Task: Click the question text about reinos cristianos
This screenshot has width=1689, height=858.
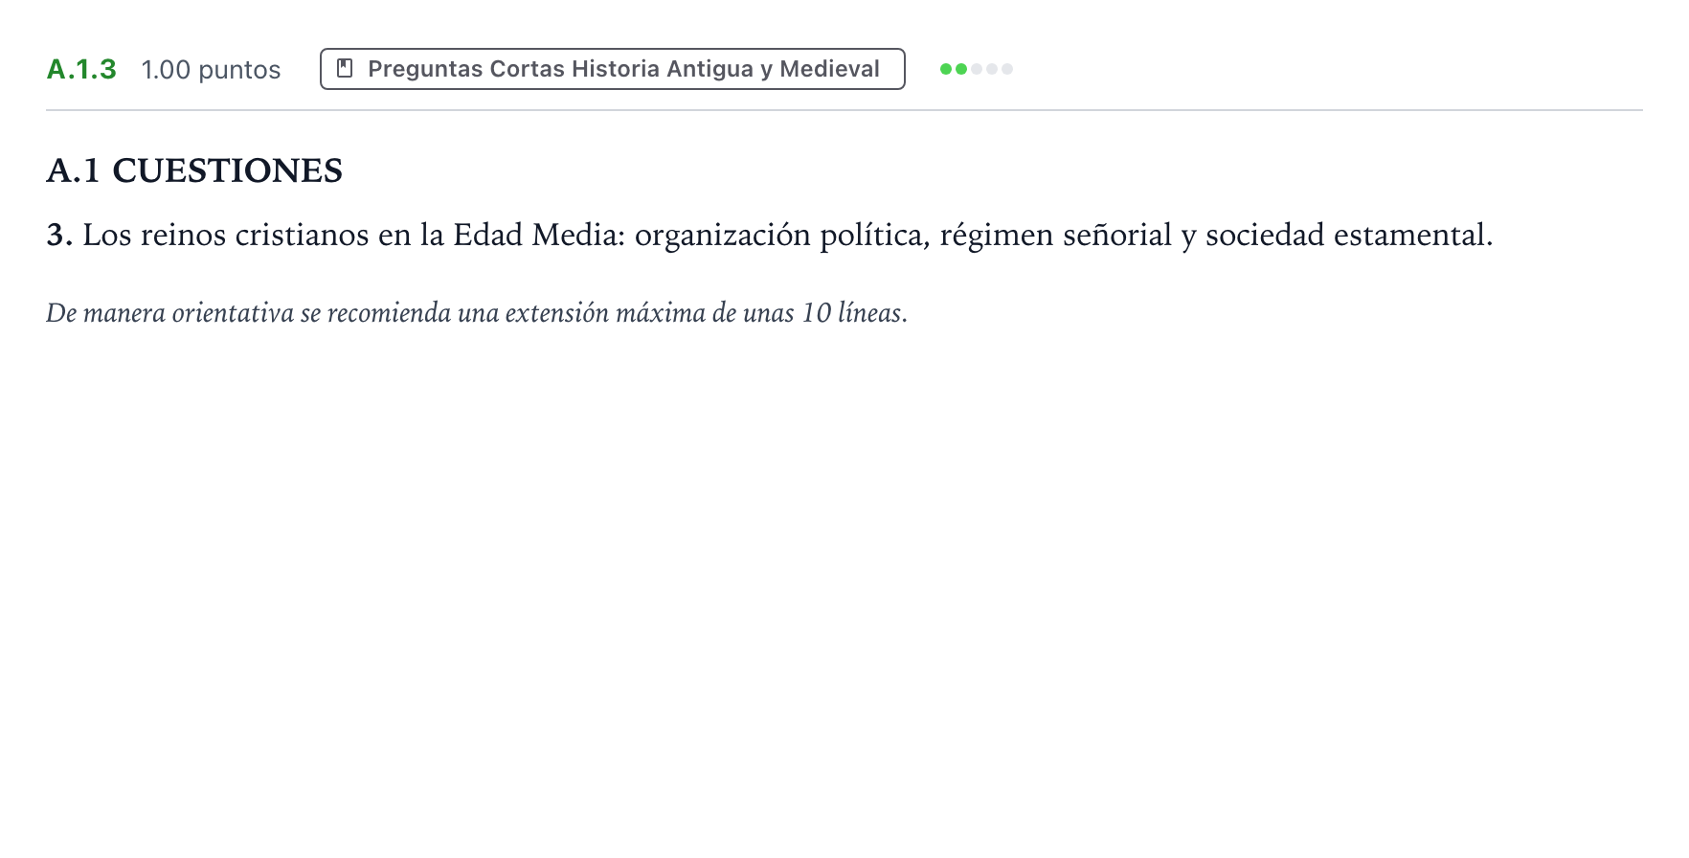Action: click(x=770, y=235)
